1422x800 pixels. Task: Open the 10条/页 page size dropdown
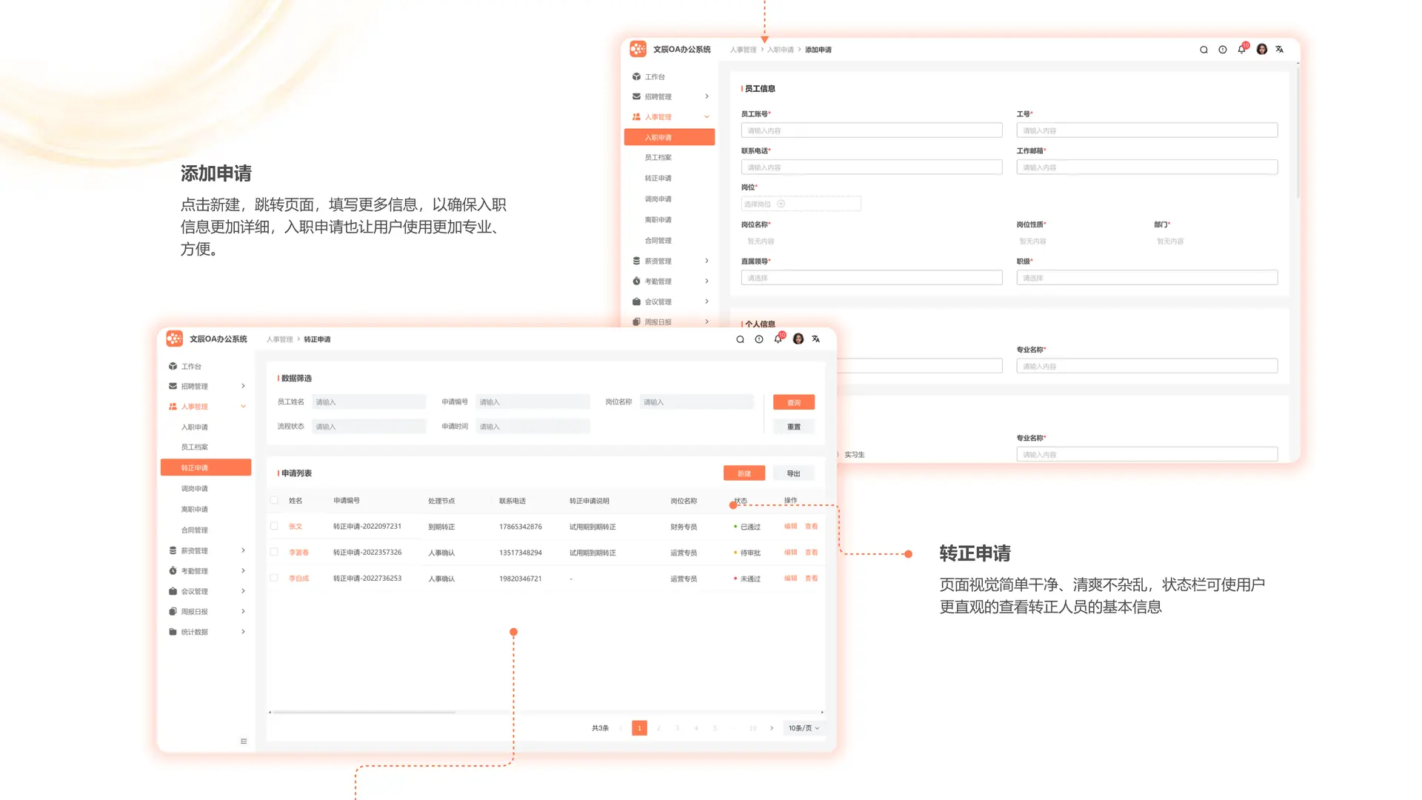point(804,728)
